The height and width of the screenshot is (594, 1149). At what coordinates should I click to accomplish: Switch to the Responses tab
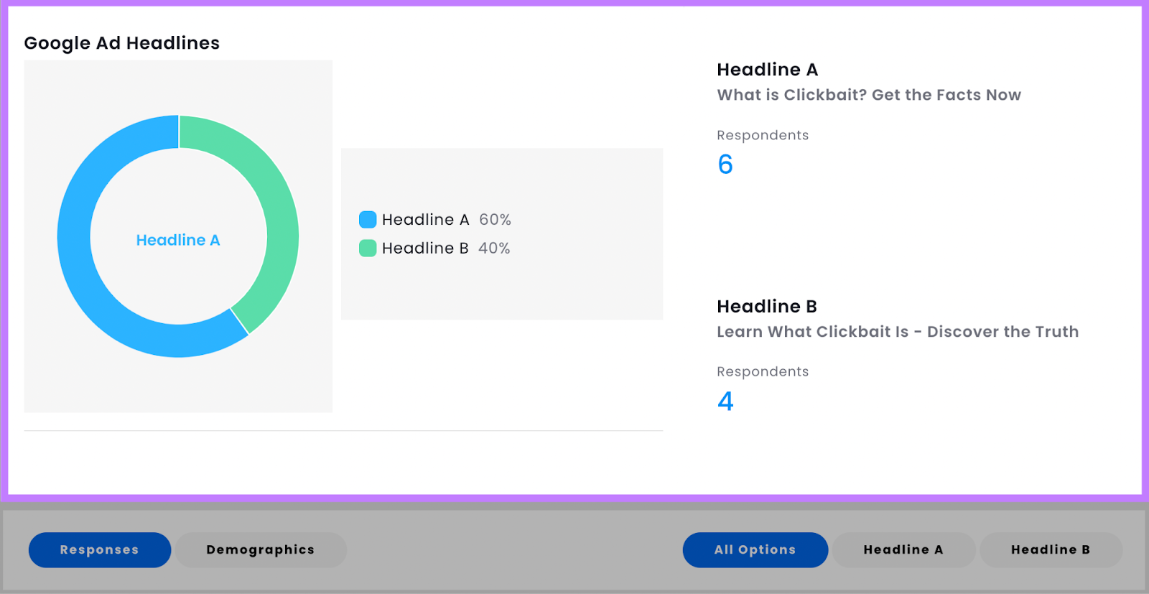(x=99, y=549)
